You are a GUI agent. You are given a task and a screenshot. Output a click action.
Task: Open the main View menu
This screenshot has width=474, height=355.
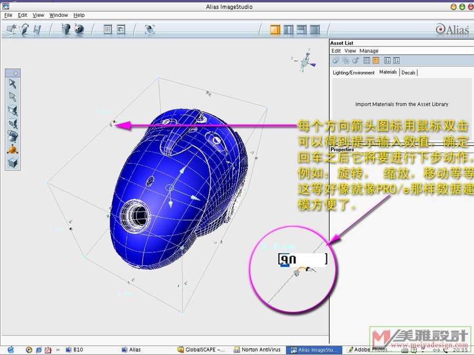tap(38, 15)
